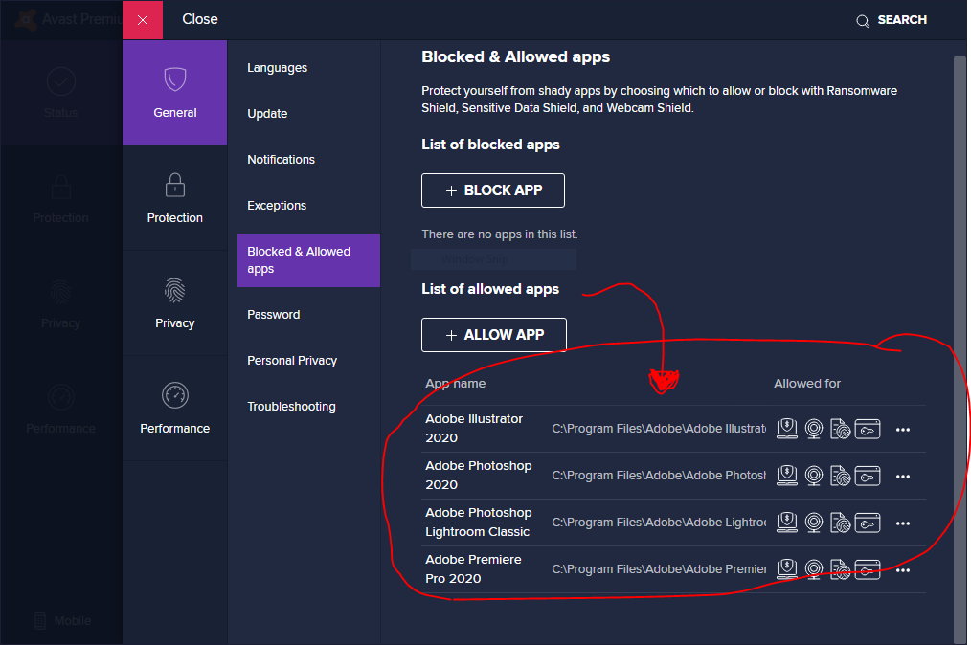Click the SEARCH label
Screen dimensions: 971x645
coord(902,20)
